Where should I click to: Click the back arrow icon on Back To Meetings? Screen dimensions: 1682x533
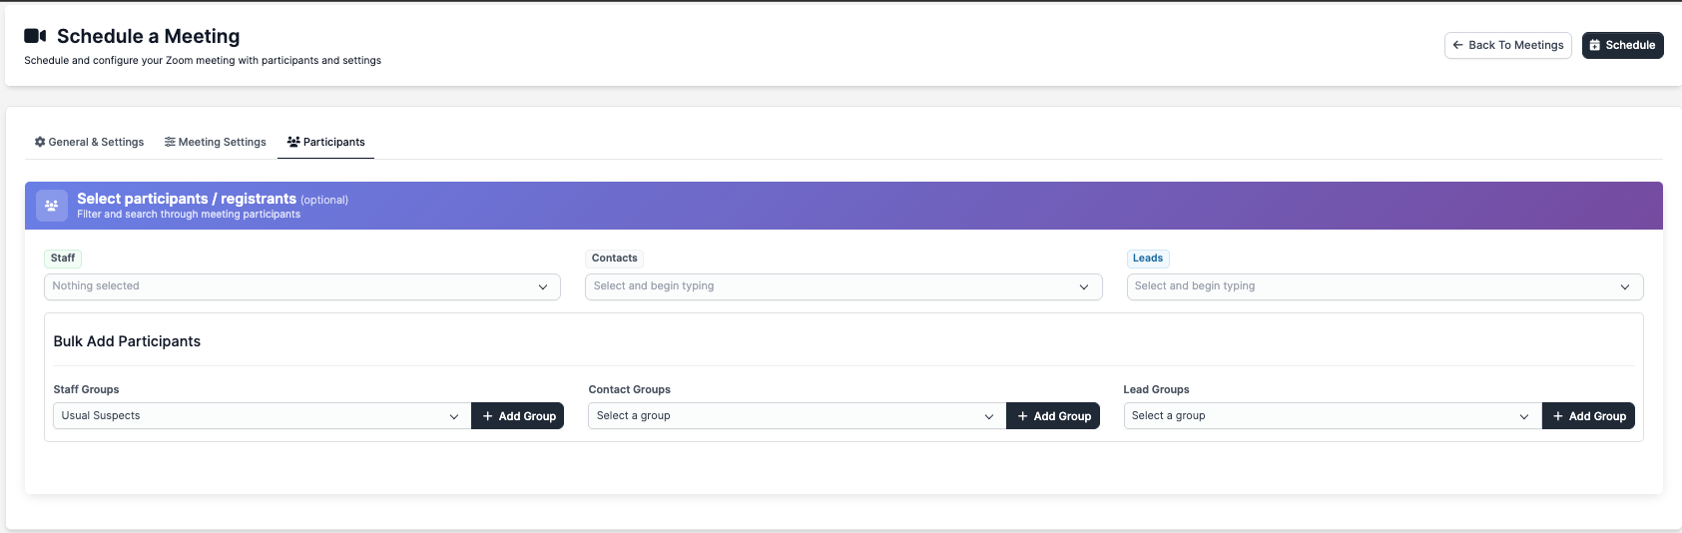pos(1458,45)
